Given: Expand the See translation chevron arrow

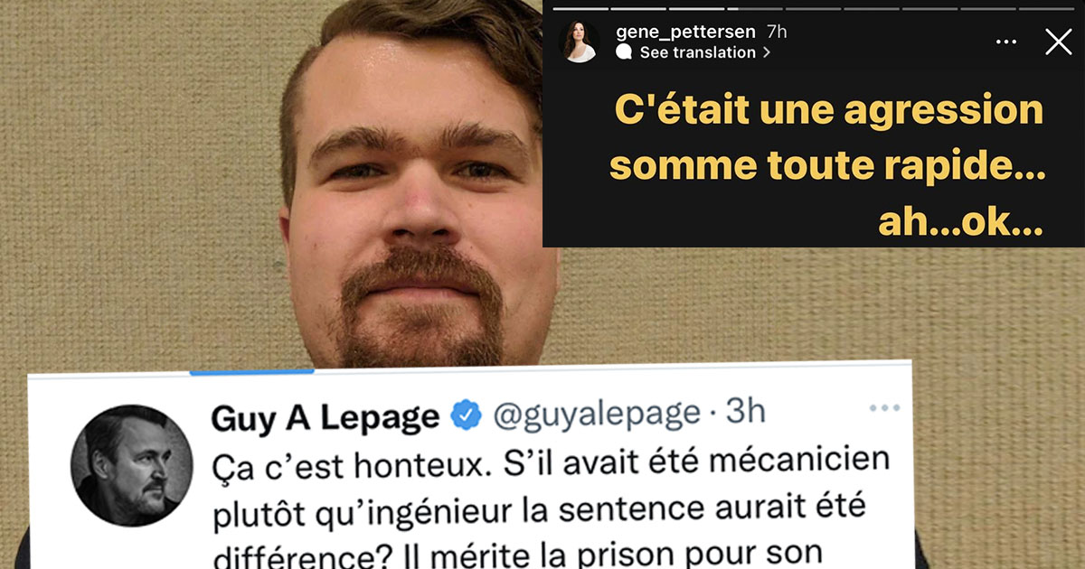Looking at the screenshot, I should 767,52.
